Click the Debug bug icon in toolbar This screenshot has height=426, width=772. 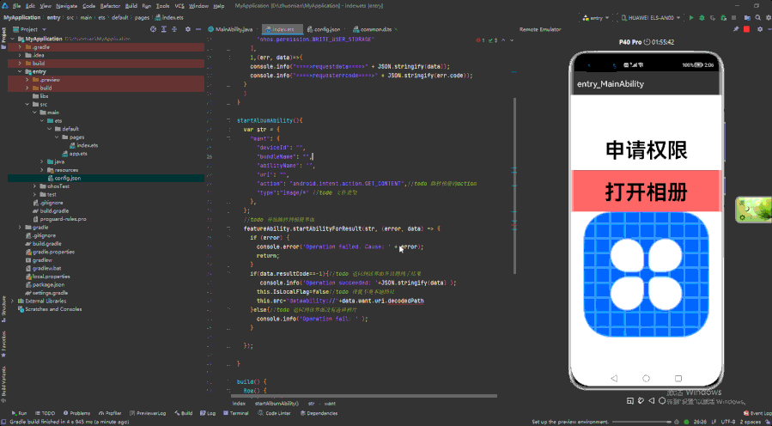(702, 17)
